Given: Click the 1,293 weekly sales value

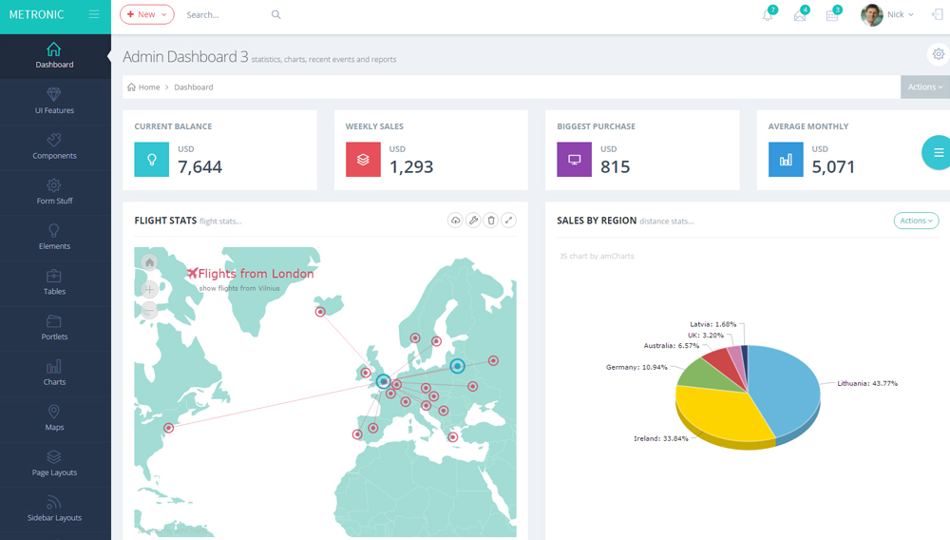Looking at the screenshot, I should click(411, 166).
